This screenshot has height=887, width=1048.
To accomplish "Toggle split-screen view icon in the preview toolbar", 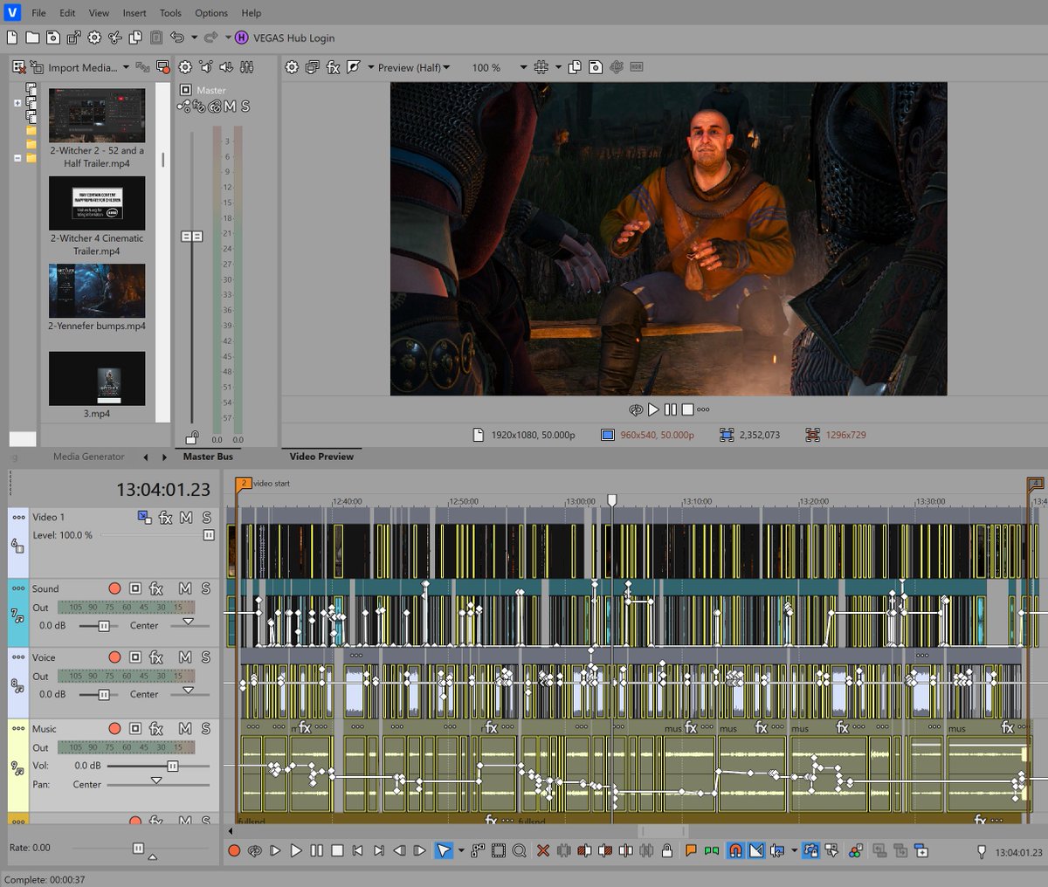I will [354, 67].
